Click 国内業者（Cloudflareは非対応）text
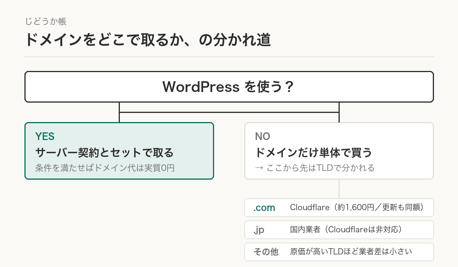Image resolution: width=458 pixels, height=267 pixels. [347, 230]
